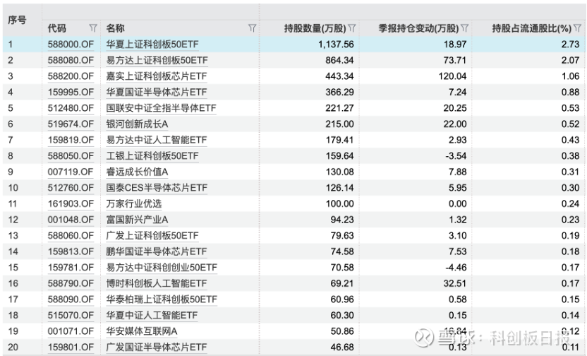Open 广发上证科创板50ETF fund link
The height and width of the screenshot is (356, 587).
[x=152, y=235]
